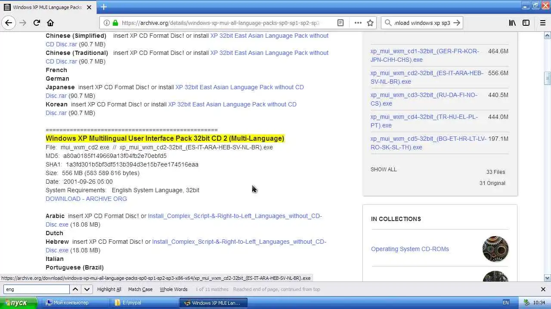Start search with arrow in search box
The height and width of the screenshot is (309, 551).
(x=457, y=23)
